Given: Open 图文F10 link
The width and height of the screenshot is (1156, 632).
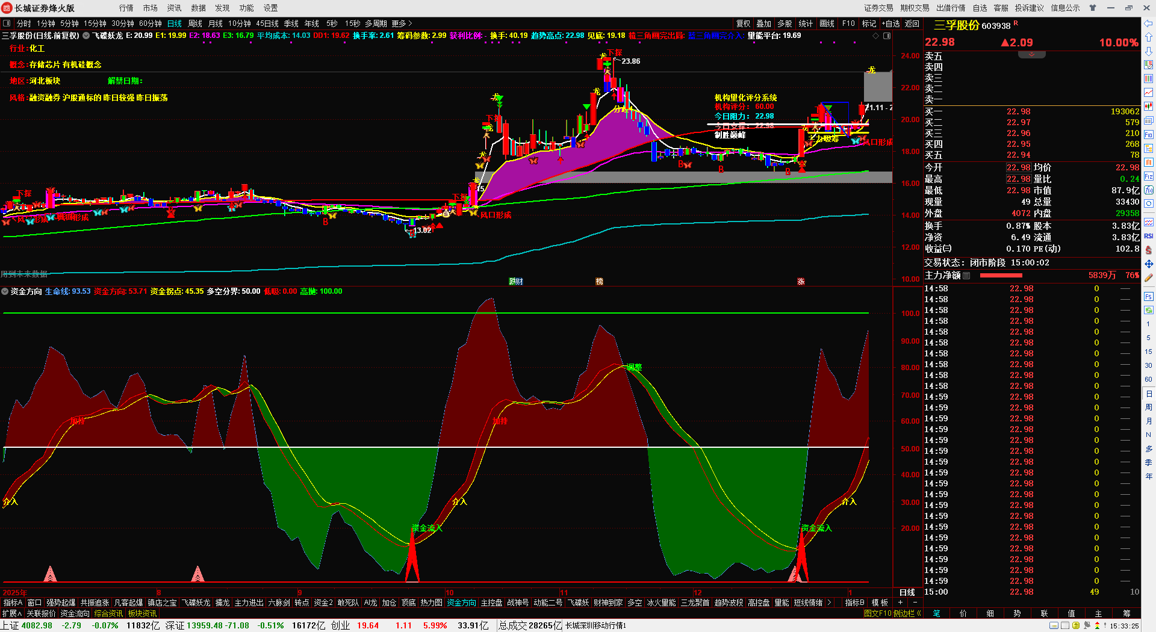Looking at the screenshot, I should coord(877,613).
